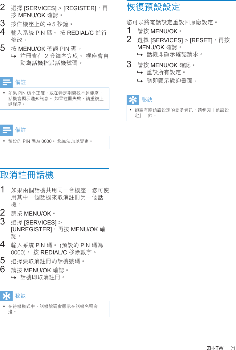
Task: Click step 6 請按 MENU/OK 確認 in unregister section
Action: pos(40,270)
